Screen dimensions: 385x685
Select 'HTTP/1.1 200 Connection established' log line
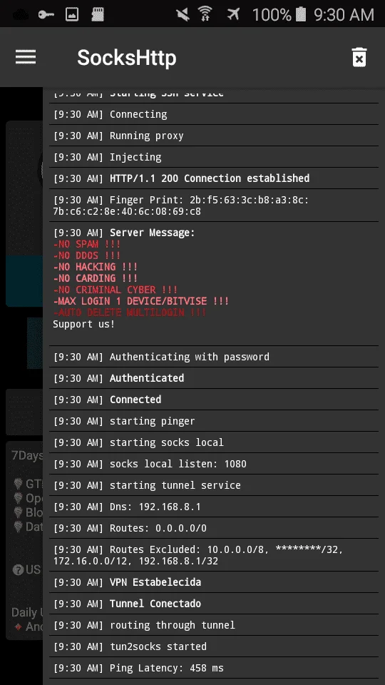213,178
